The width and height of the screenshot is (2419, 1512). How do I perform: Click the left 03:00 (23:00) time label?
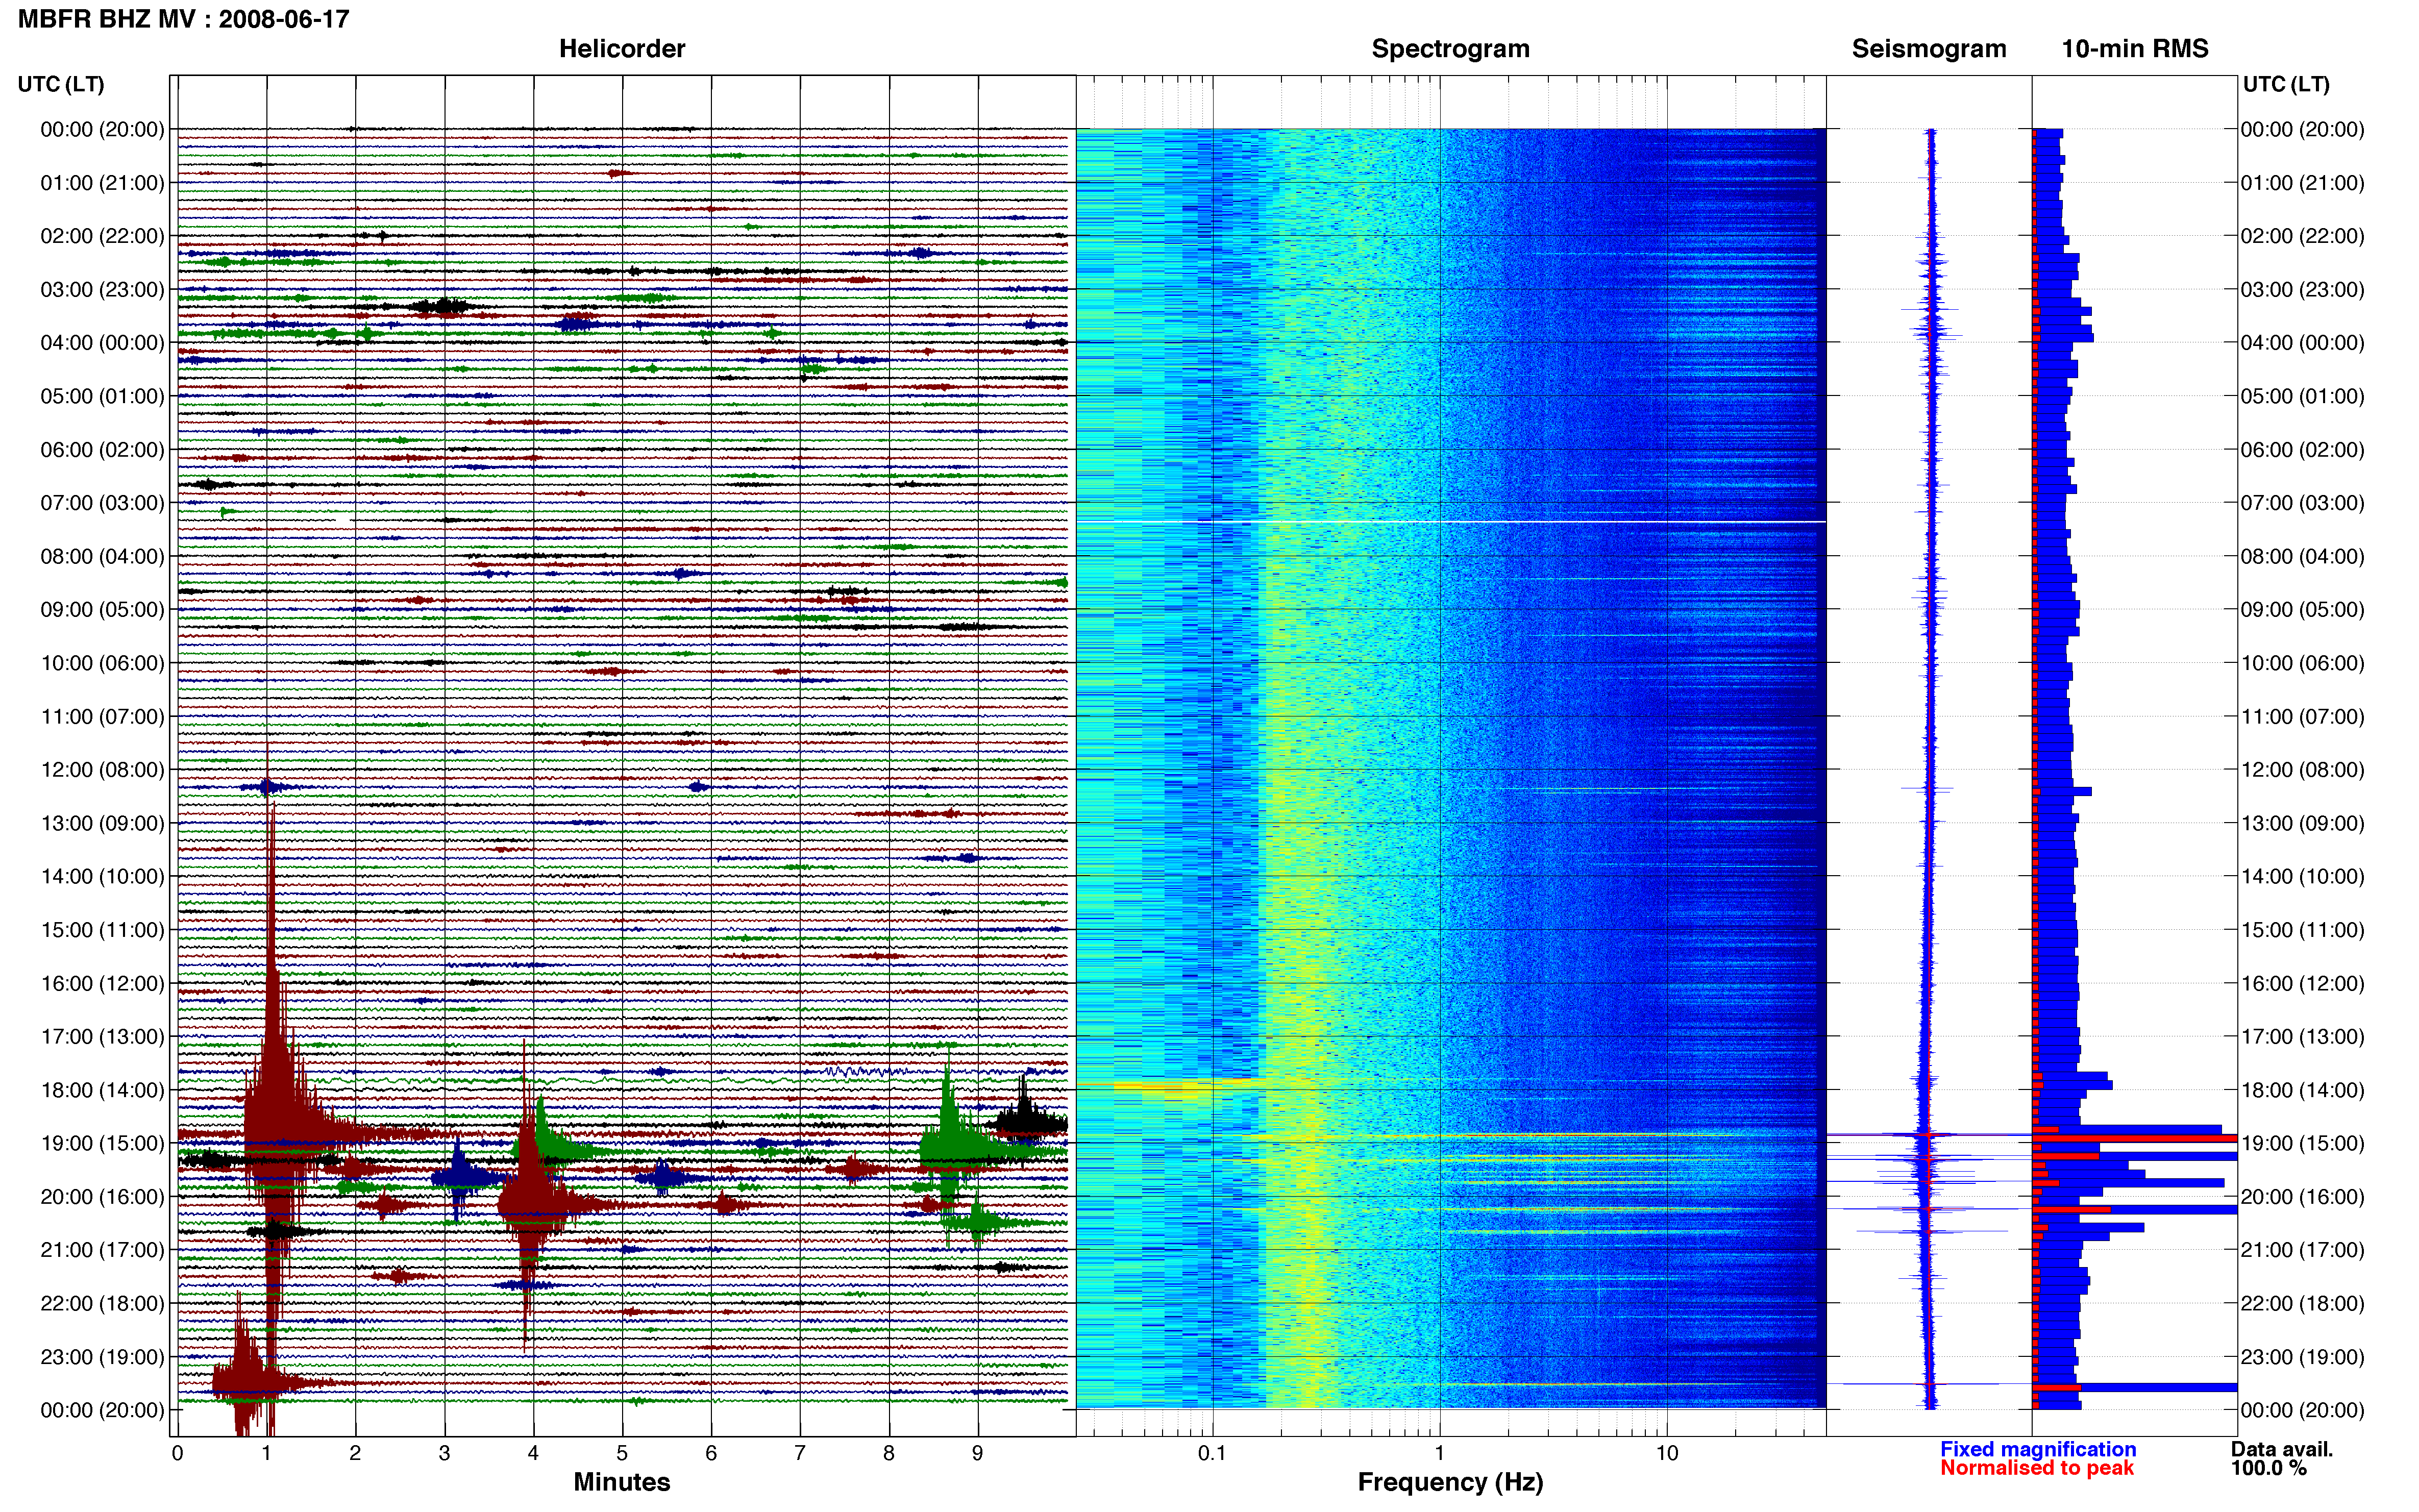(x=102, y=290)
